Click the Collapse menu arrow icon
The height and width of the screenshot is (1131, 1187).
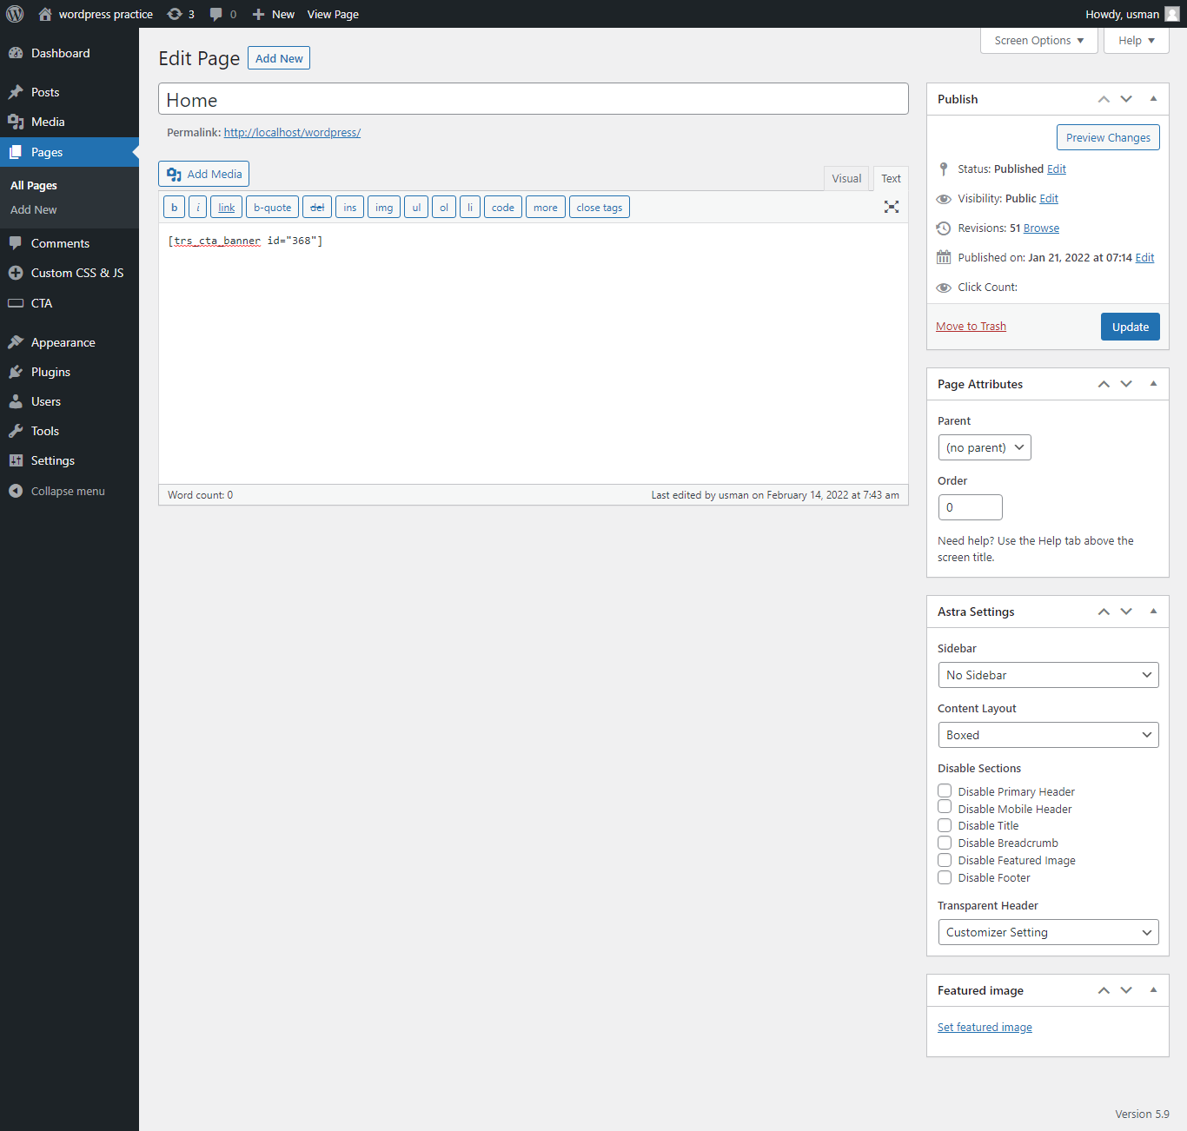tap(16, 491)
